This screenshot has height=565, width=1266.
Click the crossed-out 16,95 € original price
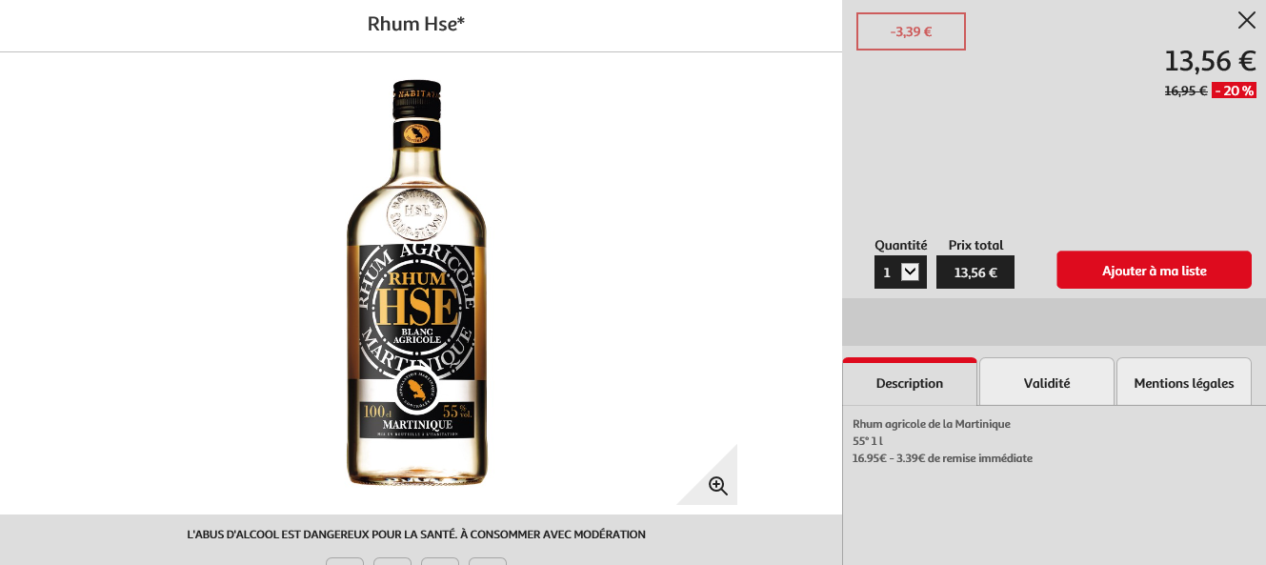tap(1186, 91)
